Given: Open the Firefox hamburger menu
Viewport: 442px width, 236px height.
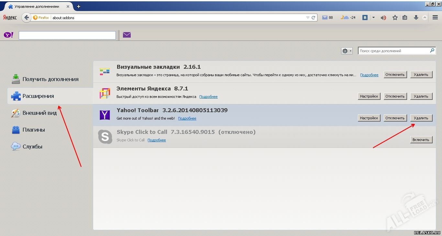Looking at the screenshot, I should point(435,18).
